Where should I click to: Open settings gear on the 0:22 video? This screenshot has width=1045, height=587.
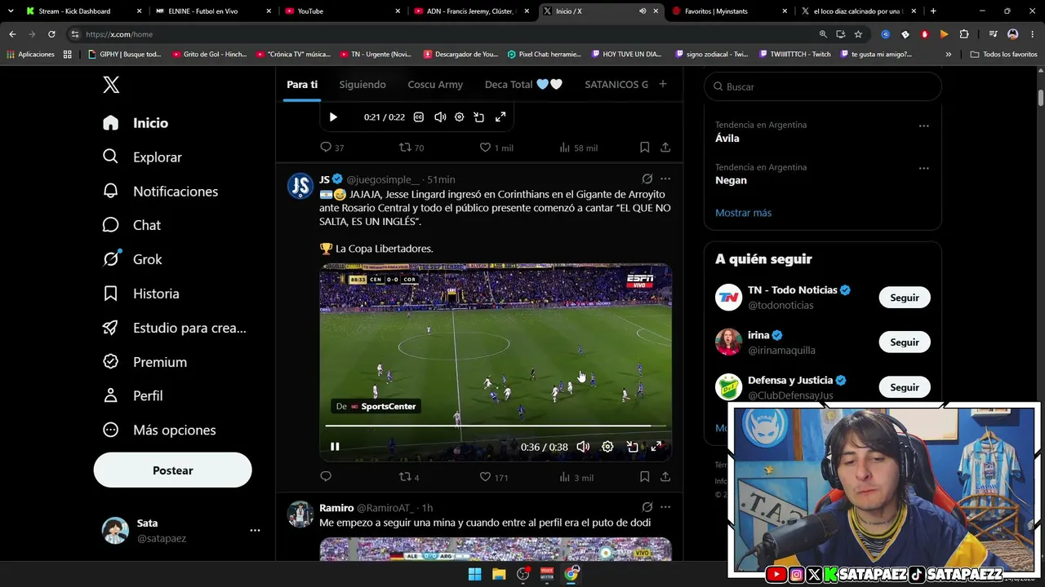pos(460,117)
